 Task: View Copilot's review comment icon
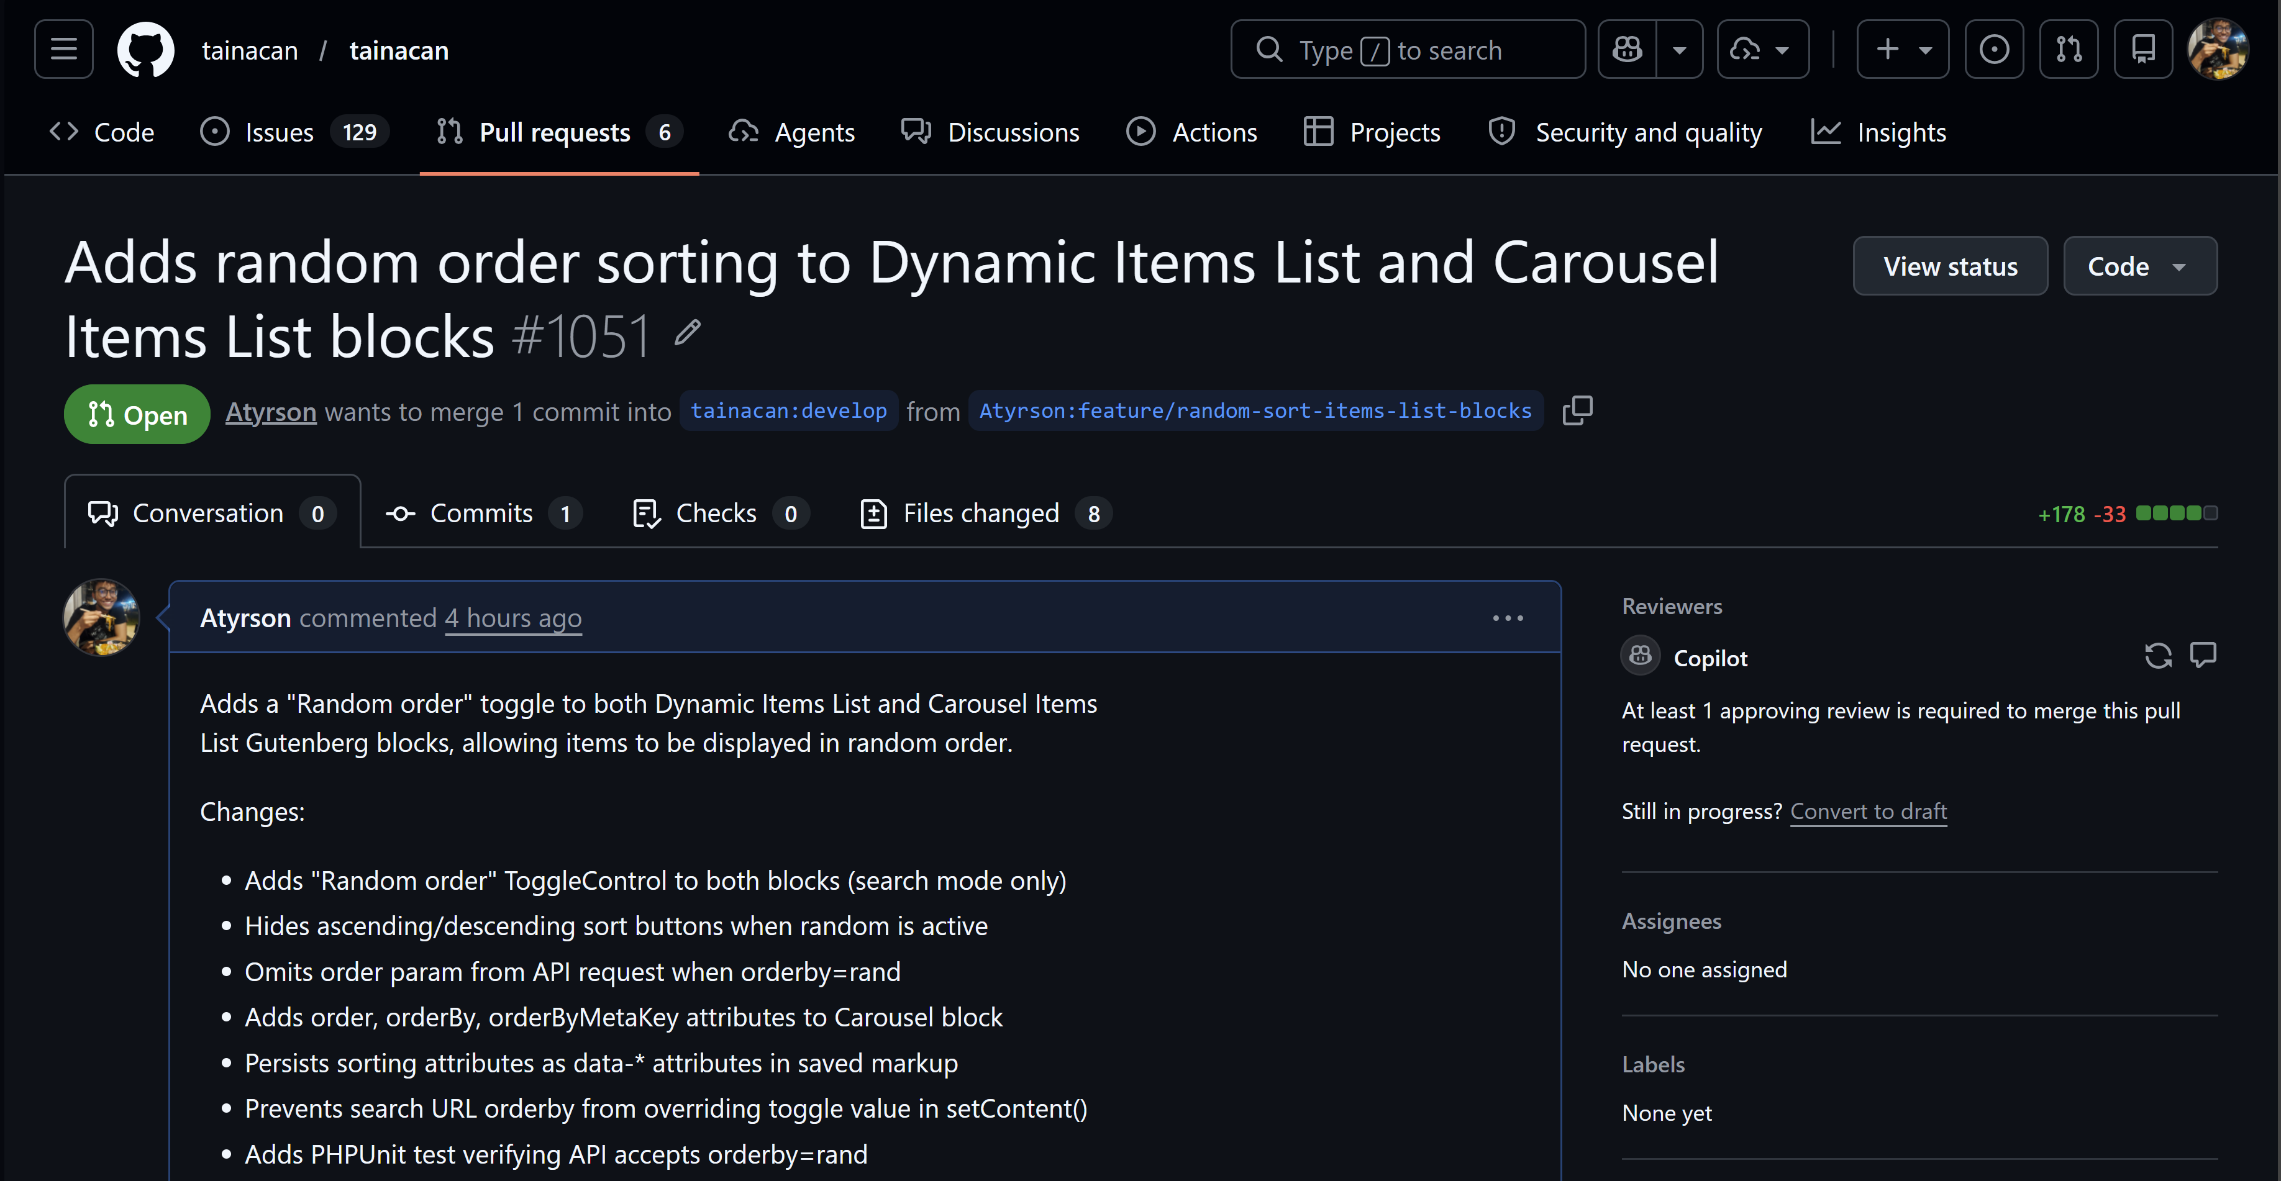[x=2202, y=655]
